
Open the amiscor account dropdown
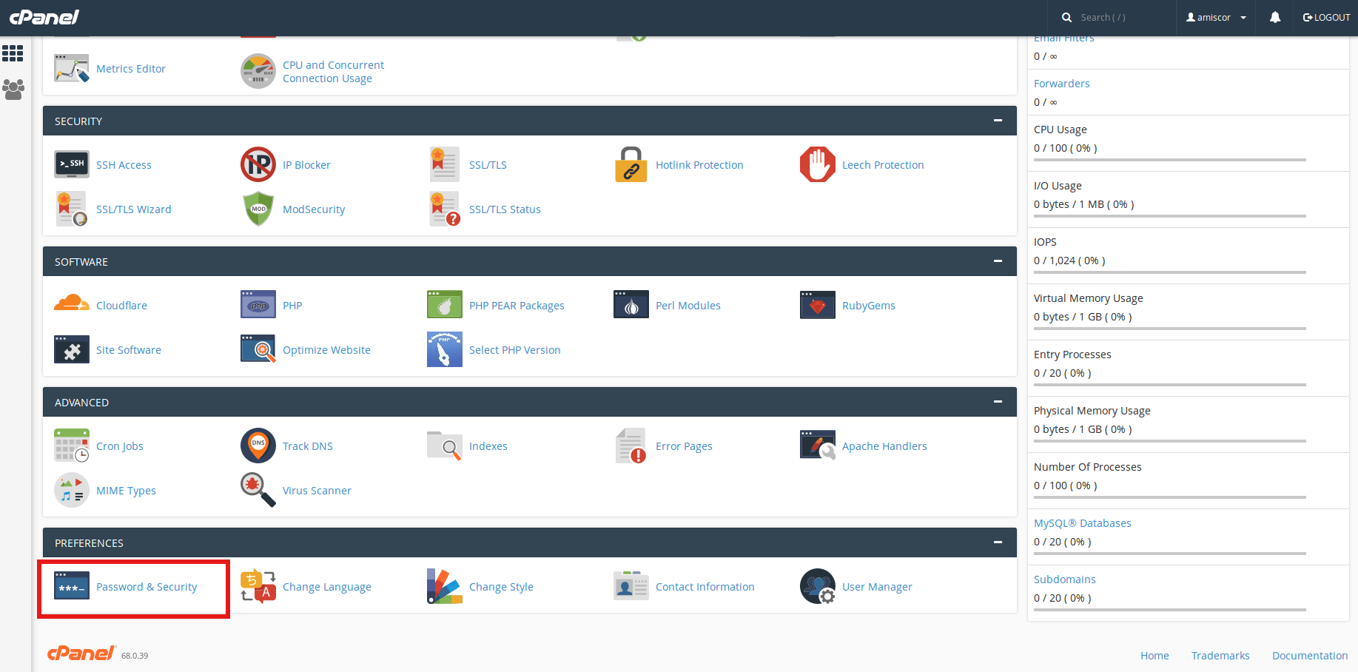point(1214,17)
